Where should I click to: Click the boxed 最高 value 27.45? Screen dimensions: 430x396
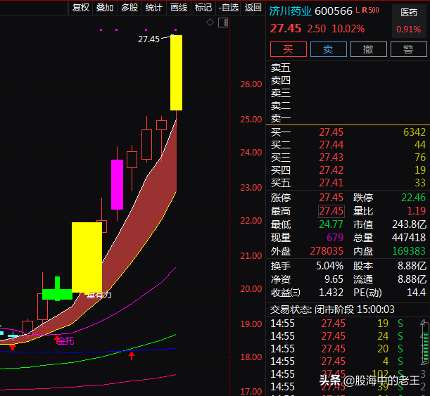click(x=331, y=211)
